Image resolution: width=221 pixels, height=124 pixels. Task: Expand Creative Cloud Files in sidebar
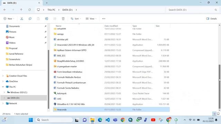3,76
